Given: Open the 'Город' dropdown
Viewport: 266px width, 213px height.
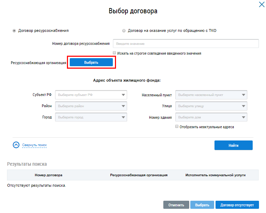Looking at the screenshot, I should tap(91, 117).
